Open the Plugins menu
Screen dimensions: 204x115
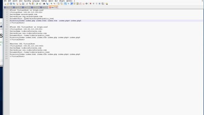click(x=62, y=1)
